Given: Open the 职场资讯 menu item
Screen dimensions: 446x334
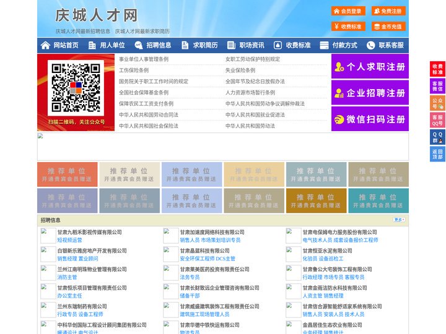Looking at the screenshot, I should pyautogui.click(x=251, y=45).
